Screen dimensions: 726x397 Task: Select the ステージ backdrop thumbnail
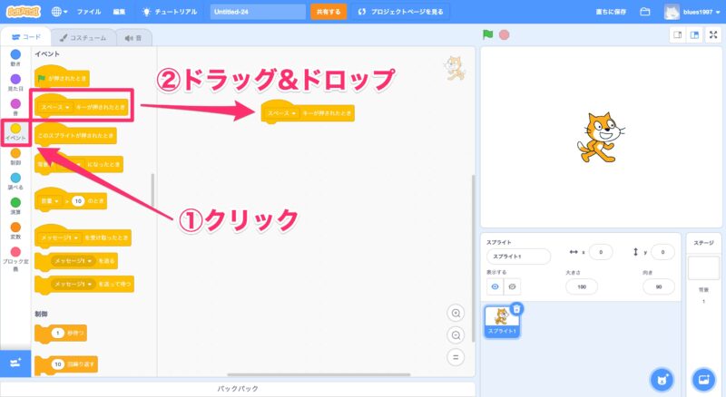pyautogui.click(x=703, y=268)
